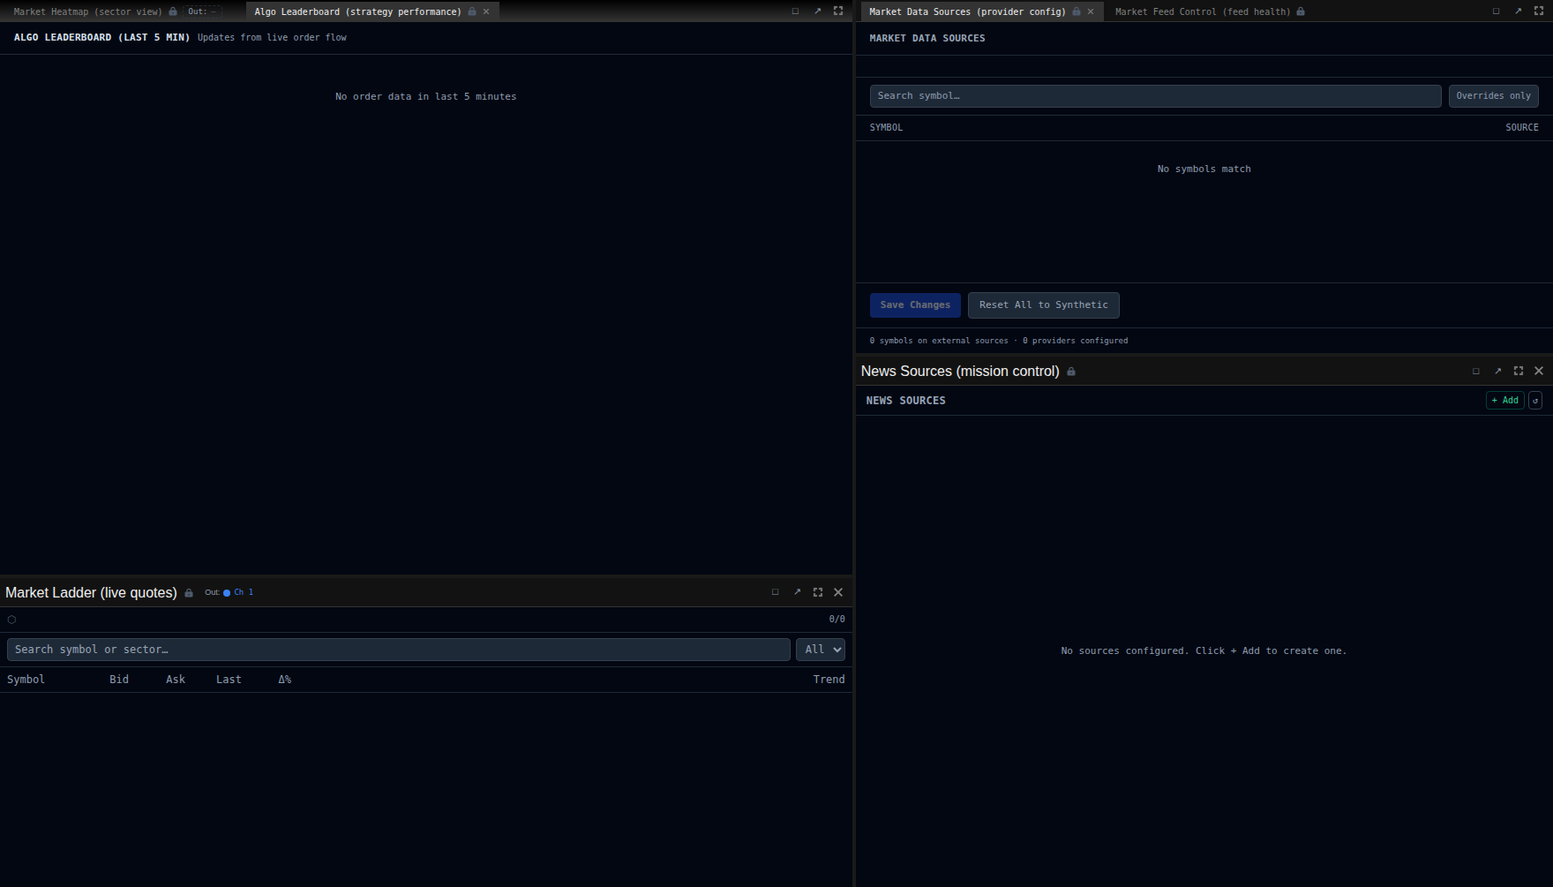Click the Trend column header
This screenshot has width=1553, height=887.
tap(829, 680)
